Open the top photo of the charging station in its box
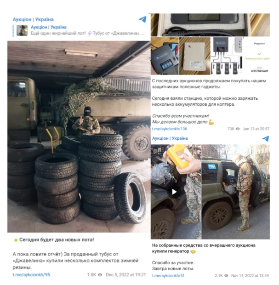The height and width of the screenshot is (285, 279). (x=210, y=25)
